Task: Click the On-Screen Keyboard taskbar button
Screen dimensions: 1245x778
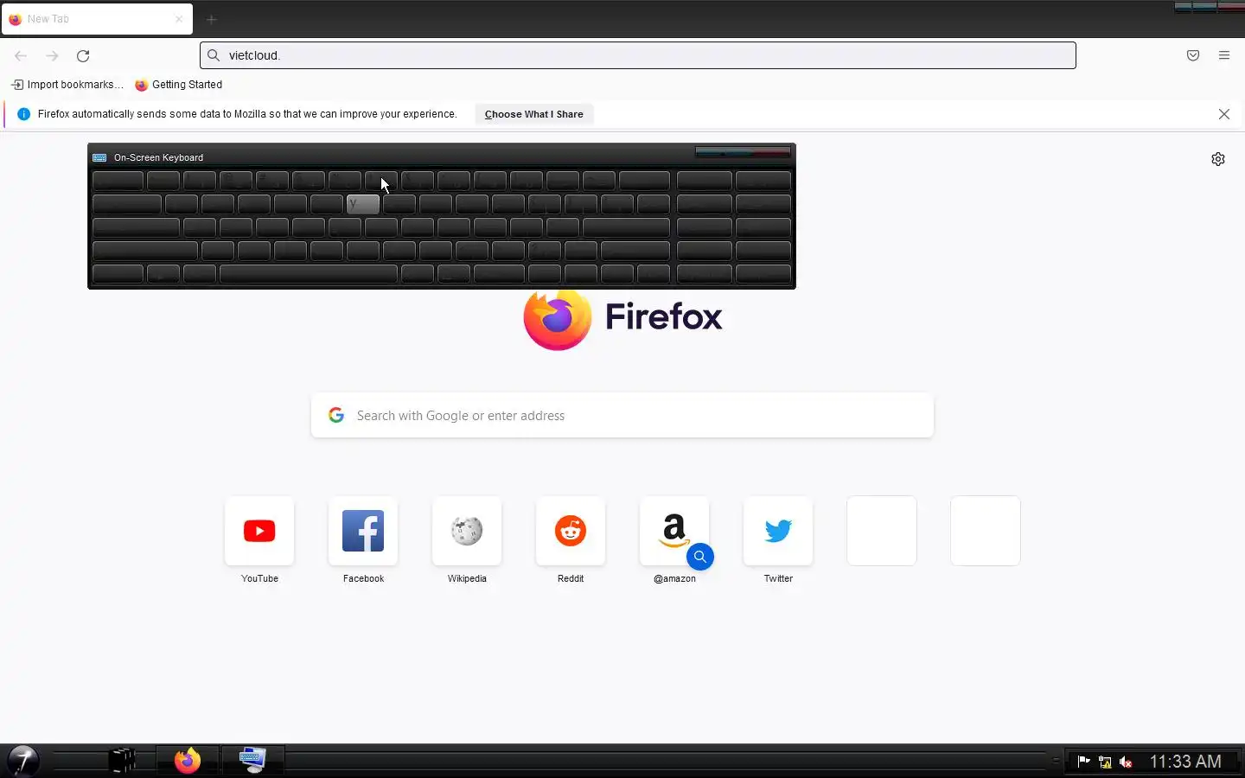Action: [252, 761]
